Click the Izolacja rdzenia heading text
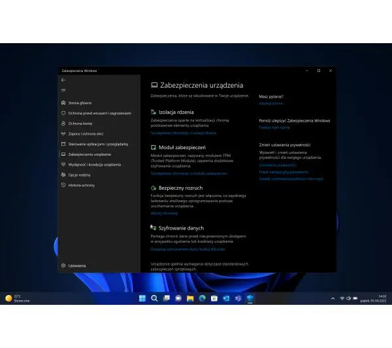The height and width of the screenshot is (348, 392). coord(176,112)
